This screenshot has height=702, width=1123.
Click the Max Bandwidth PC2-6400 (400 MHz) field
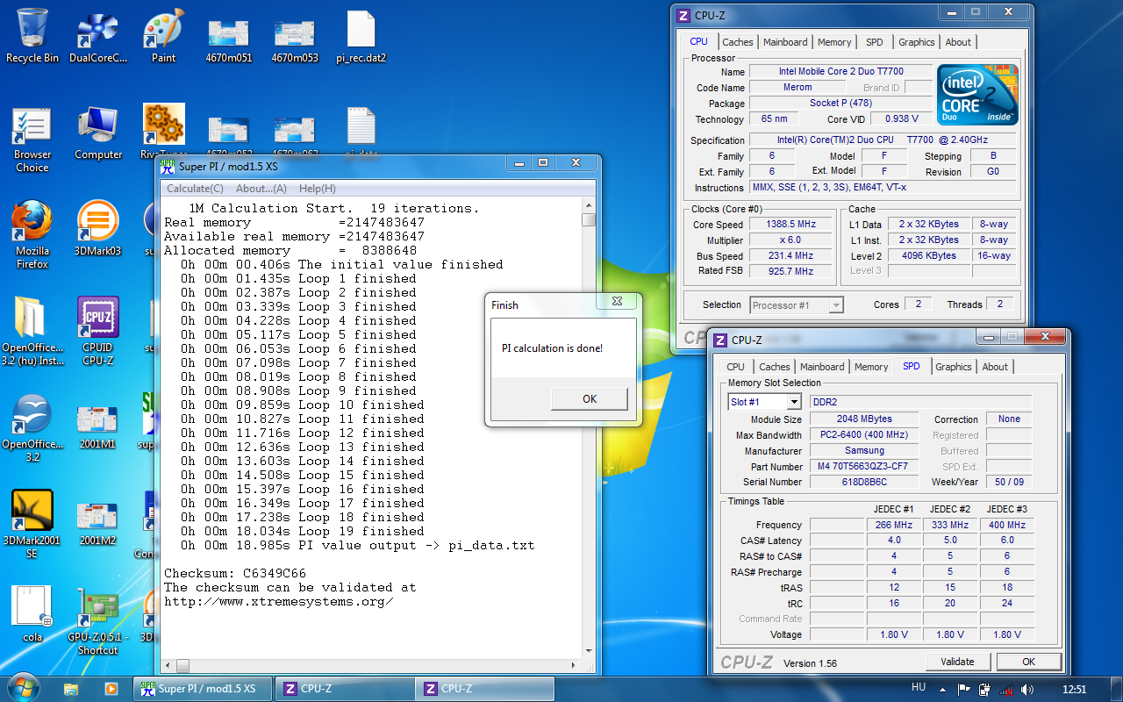click(862, 435)
